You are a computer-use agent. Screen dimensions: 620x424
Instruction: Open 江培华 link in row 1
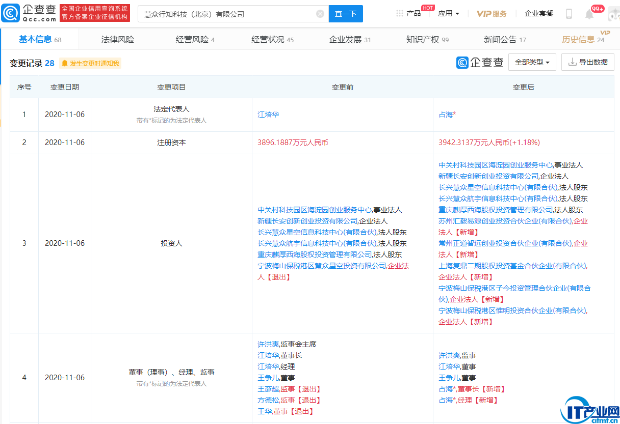coord(268,115)
